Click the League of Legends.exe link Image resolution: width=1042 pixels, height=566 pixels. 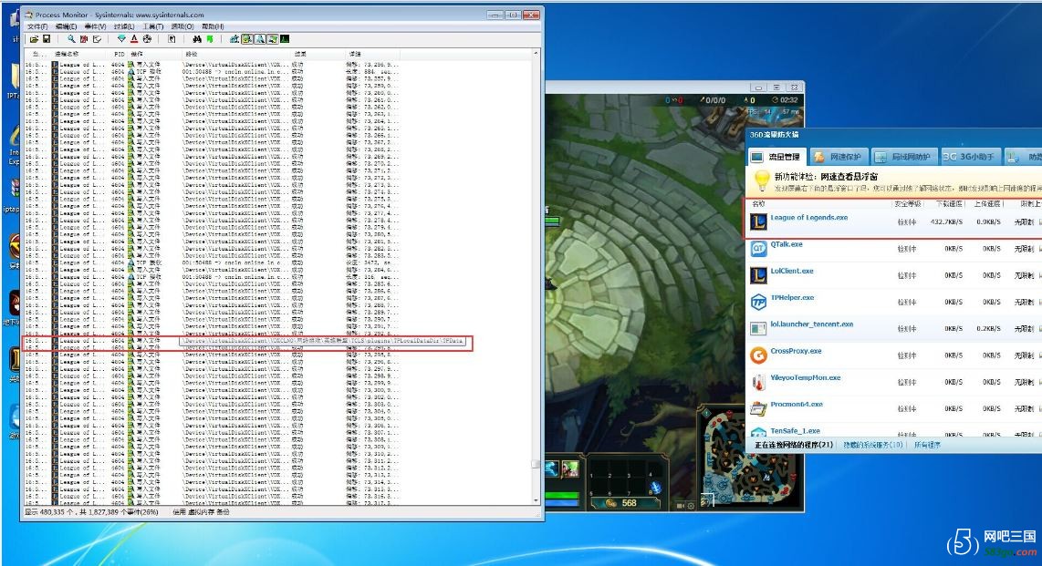[808, 217]
